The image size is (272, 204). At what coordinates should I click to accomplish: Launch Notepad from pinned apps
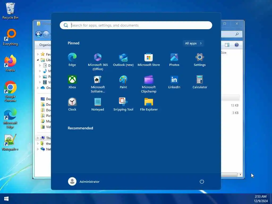coord(98,104)
